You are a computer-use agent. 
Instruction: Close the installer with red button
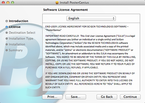tap(3, 3)
